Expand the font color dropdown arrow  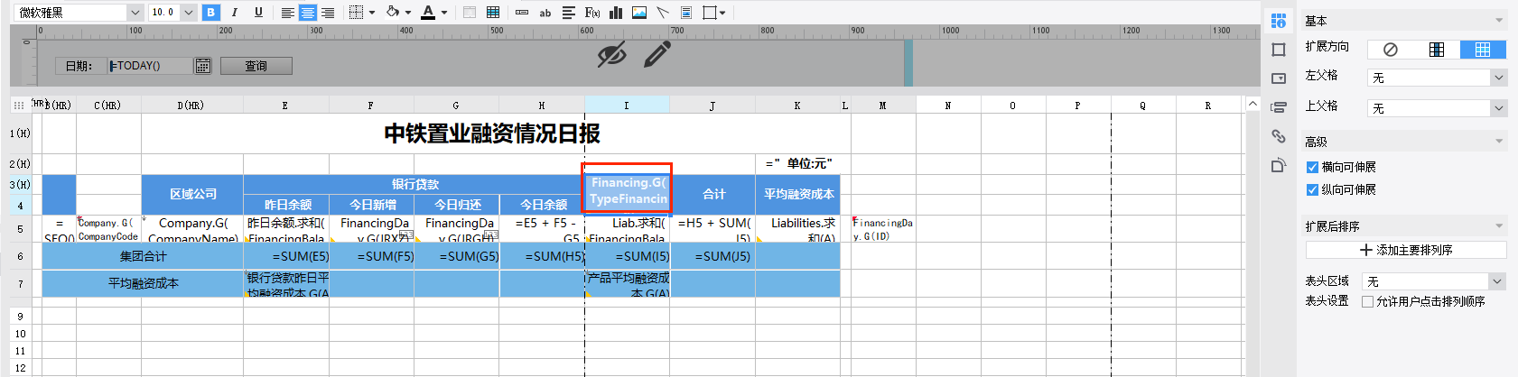[x=444, y=13]
